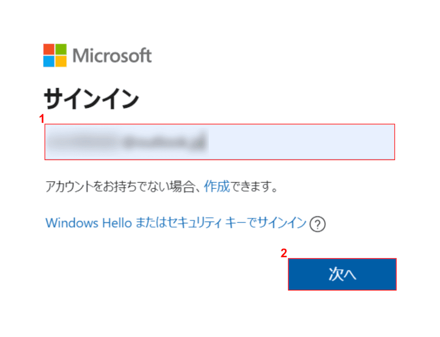Click the サインイン heading
Image resolution: width=440 pixels, height=337 pixels.
91,99
